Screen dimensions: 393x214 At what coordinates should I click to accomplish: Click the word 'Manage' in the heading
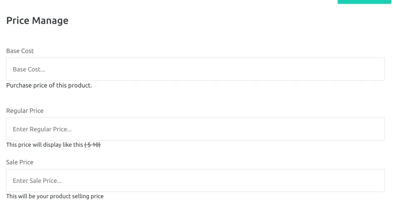pos(50,21)
